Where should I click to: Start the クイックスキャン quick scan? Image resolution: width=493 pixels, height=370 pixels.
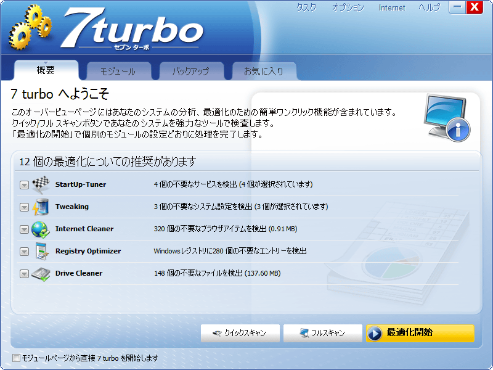pos(240,333)
